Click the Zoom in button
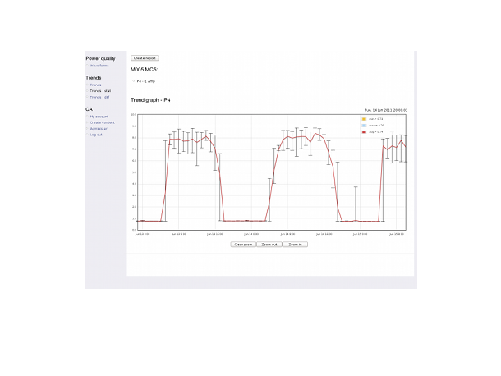This screenshot has width=501, height=376. (x=295, y=245)
